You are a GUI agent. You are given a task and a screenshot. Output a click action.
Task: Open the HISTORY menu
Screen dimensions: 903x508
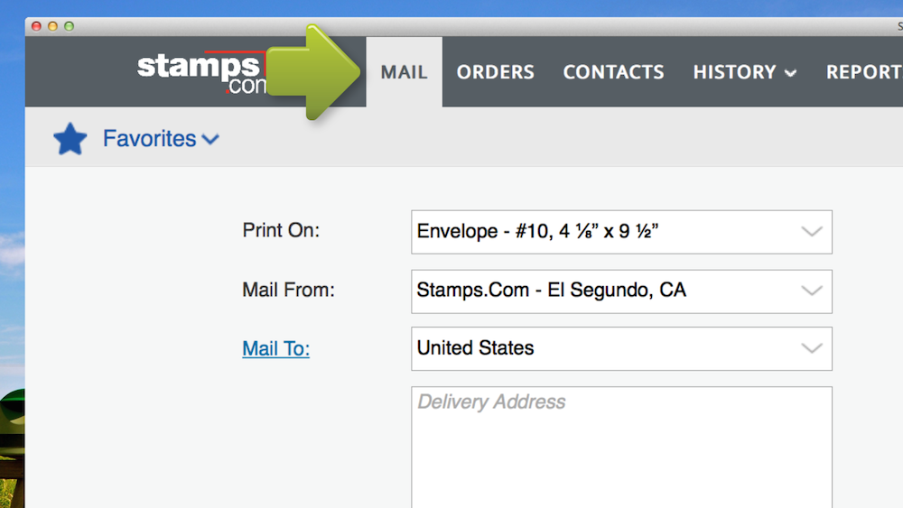coord(734,72)
